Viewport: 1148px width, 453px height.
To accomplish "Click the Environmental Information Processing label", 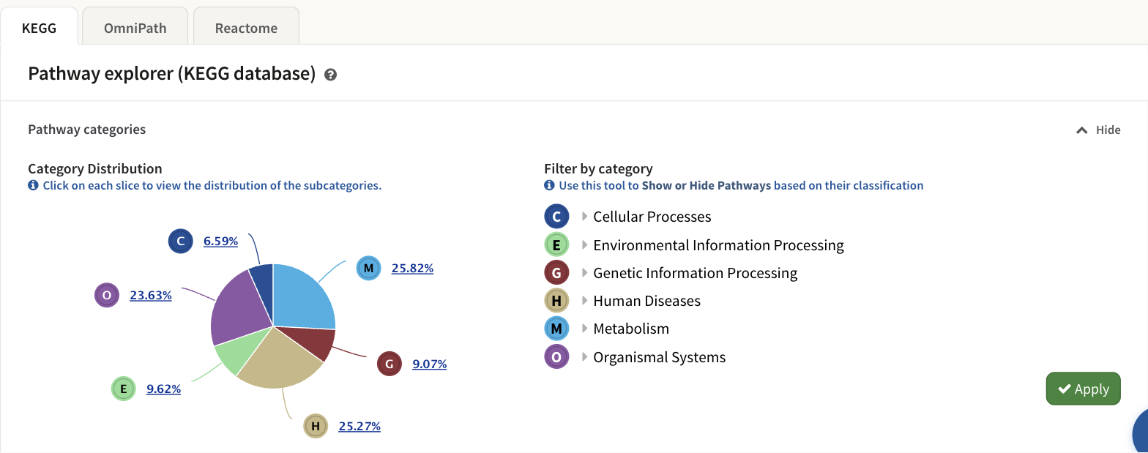I will (718, 245).
